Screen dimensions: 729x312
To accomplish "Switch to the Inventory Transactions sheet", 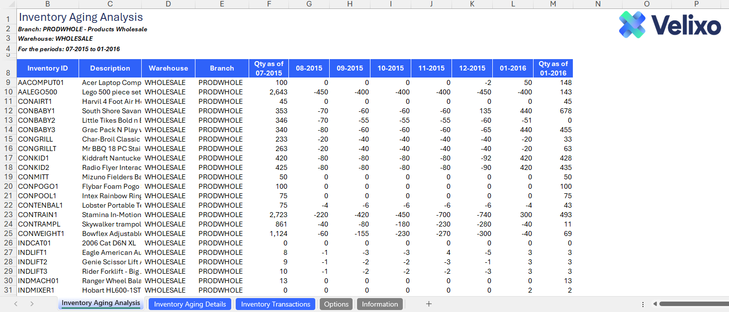I will (275, 304).
